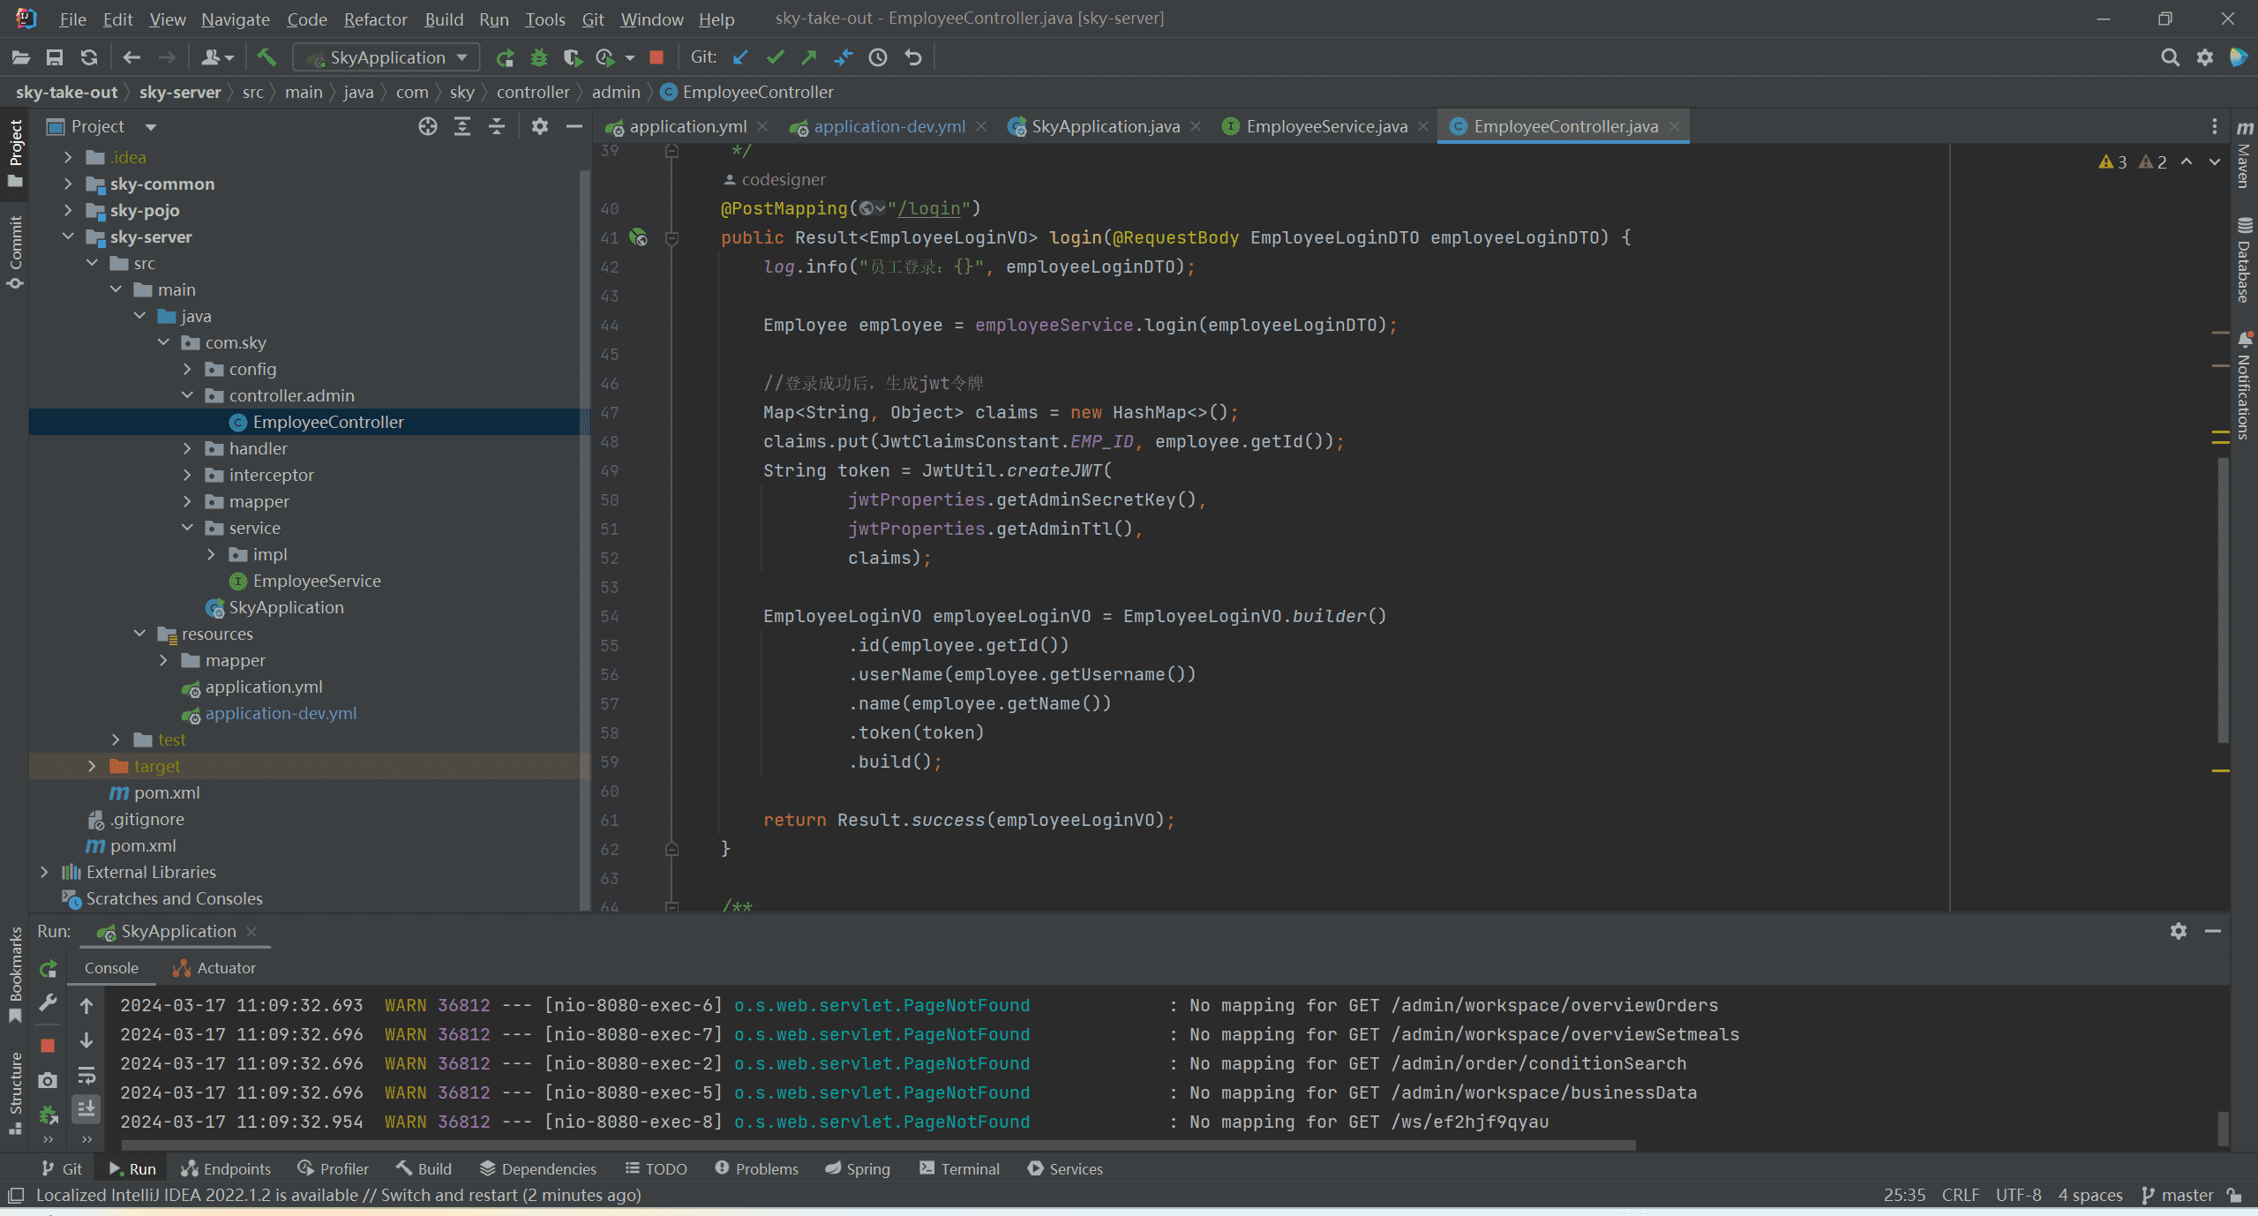The height and width of the screenshot is (1216, 2258).
Task: Show Git history clock icon
Action: click(x=877, y=57)
